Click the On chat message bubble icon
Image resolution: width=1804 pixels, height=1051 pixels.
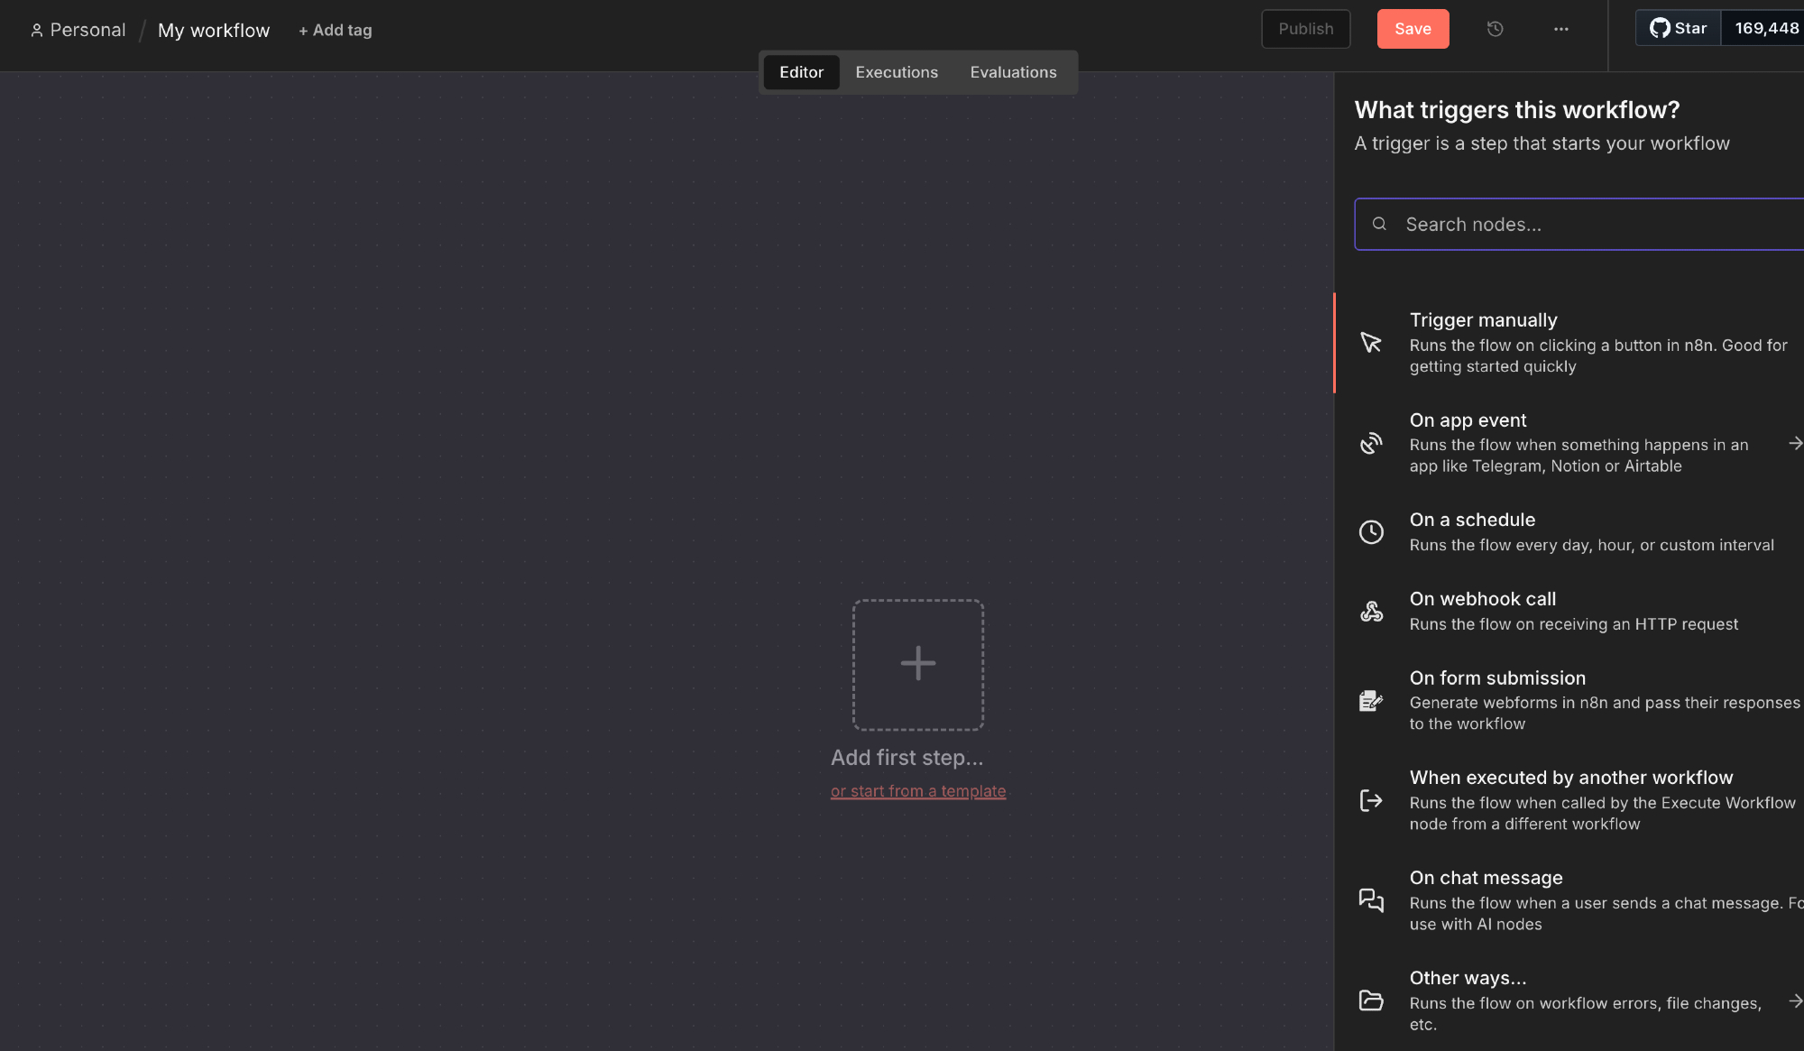click(x=1371, y=900)
